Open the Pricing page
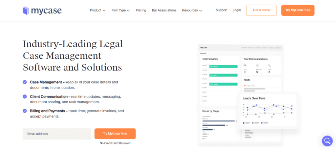The height and width of the screenshot is (147, 336). point(141,10)
